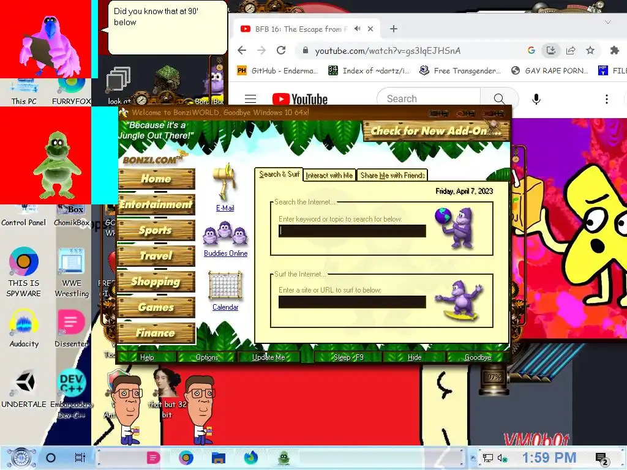Open the Shopping wooden sign button
Screen dimensions: 627x470
click(156, 282)
